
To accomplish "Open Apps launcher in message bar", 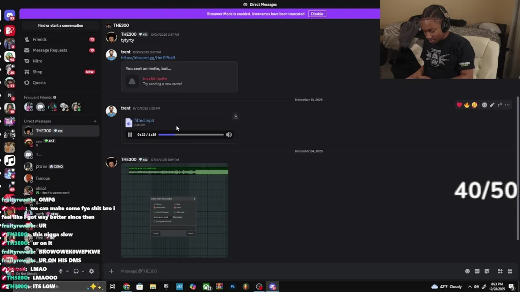I will point(500,271).
